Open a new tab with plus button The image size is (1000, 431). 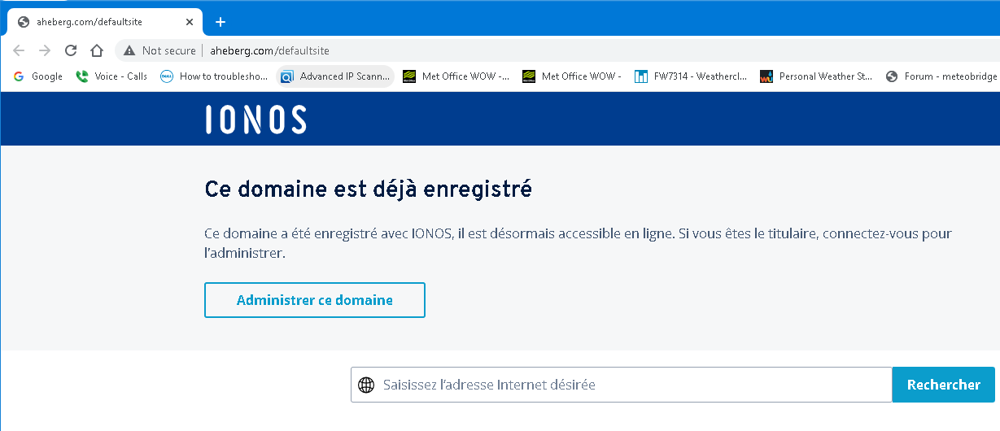pyautogui.click(x=220, y=22)
